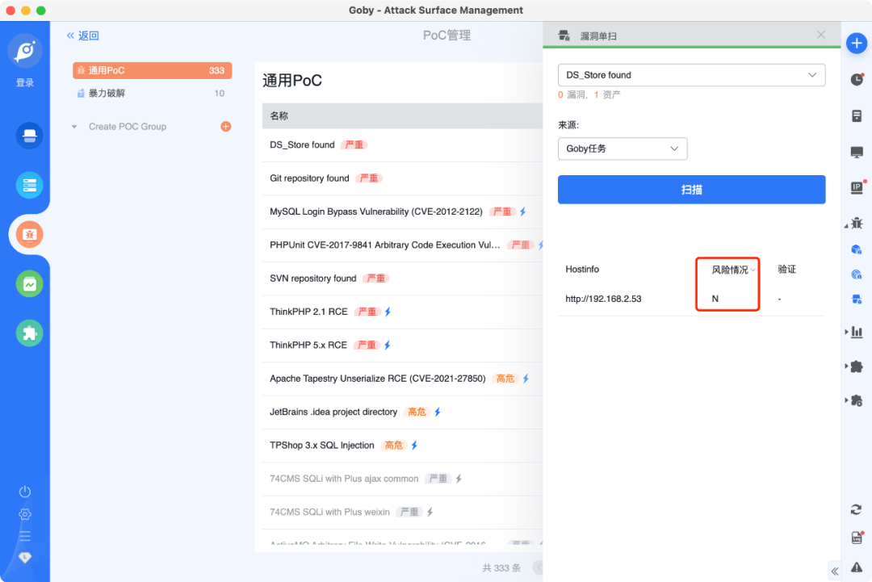Click the document icon below the clock
This screenshot has width=872, height=582.
click(857, 115)
